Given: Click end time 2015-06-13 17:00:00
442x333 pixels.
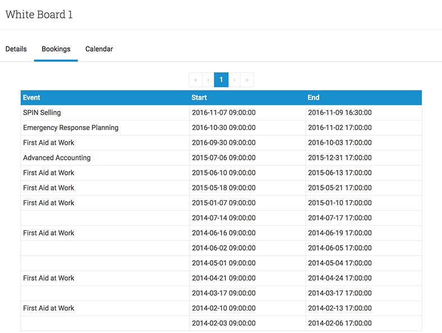Looking at the screenshot, I should (340, 173).
